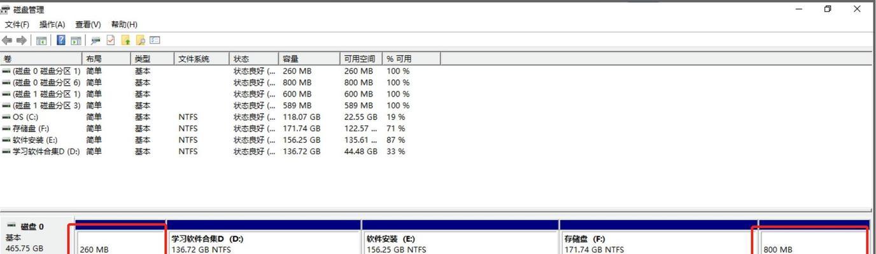Click the 磁盘 0 disk label panel
The image size is (876, 254).
point(37,237)
